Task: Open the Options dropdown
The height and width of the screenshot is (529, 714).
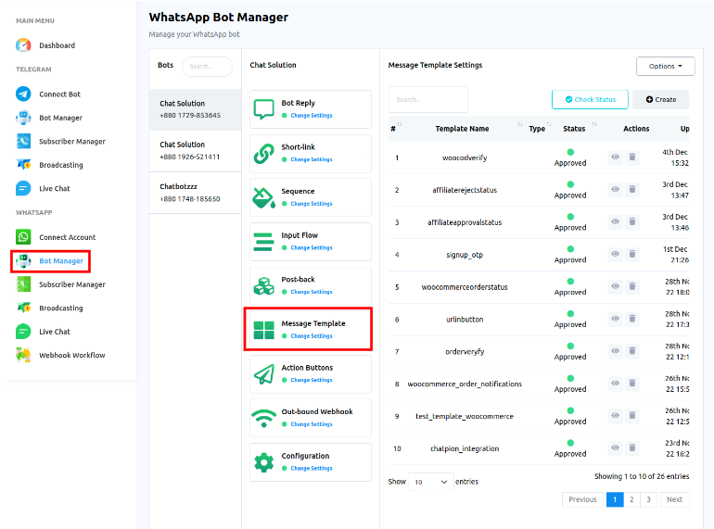Action: [x=665, y=66]
